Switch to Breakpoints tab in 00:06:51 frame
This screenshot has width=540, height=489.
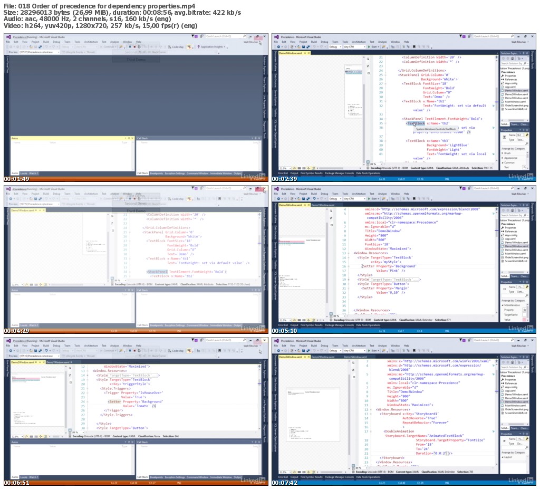point(156,477)
